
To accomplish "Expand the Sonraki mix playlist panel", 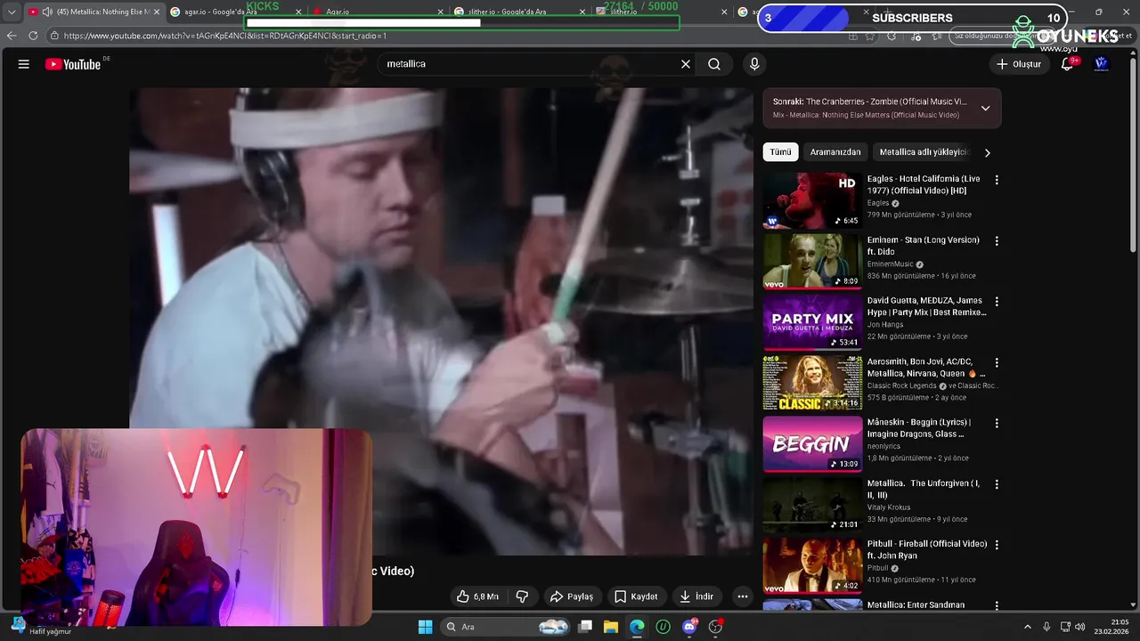I will point(985,109).
